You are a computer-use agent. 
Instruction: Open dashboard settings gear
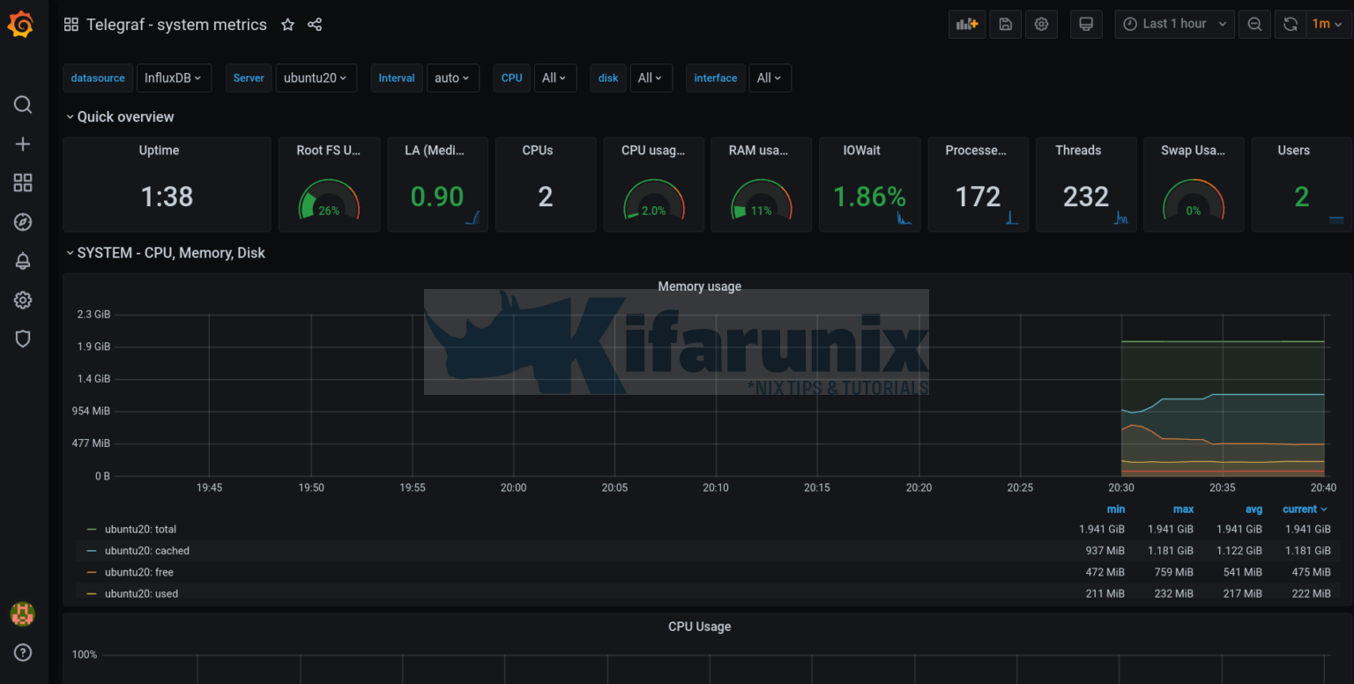1041,24
